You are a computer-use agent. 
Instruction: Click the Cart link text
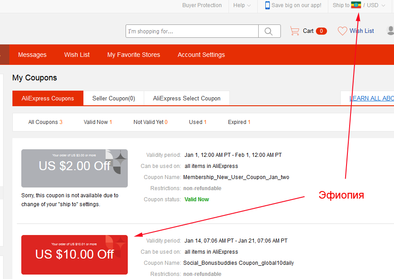click(x=308, y=31)
